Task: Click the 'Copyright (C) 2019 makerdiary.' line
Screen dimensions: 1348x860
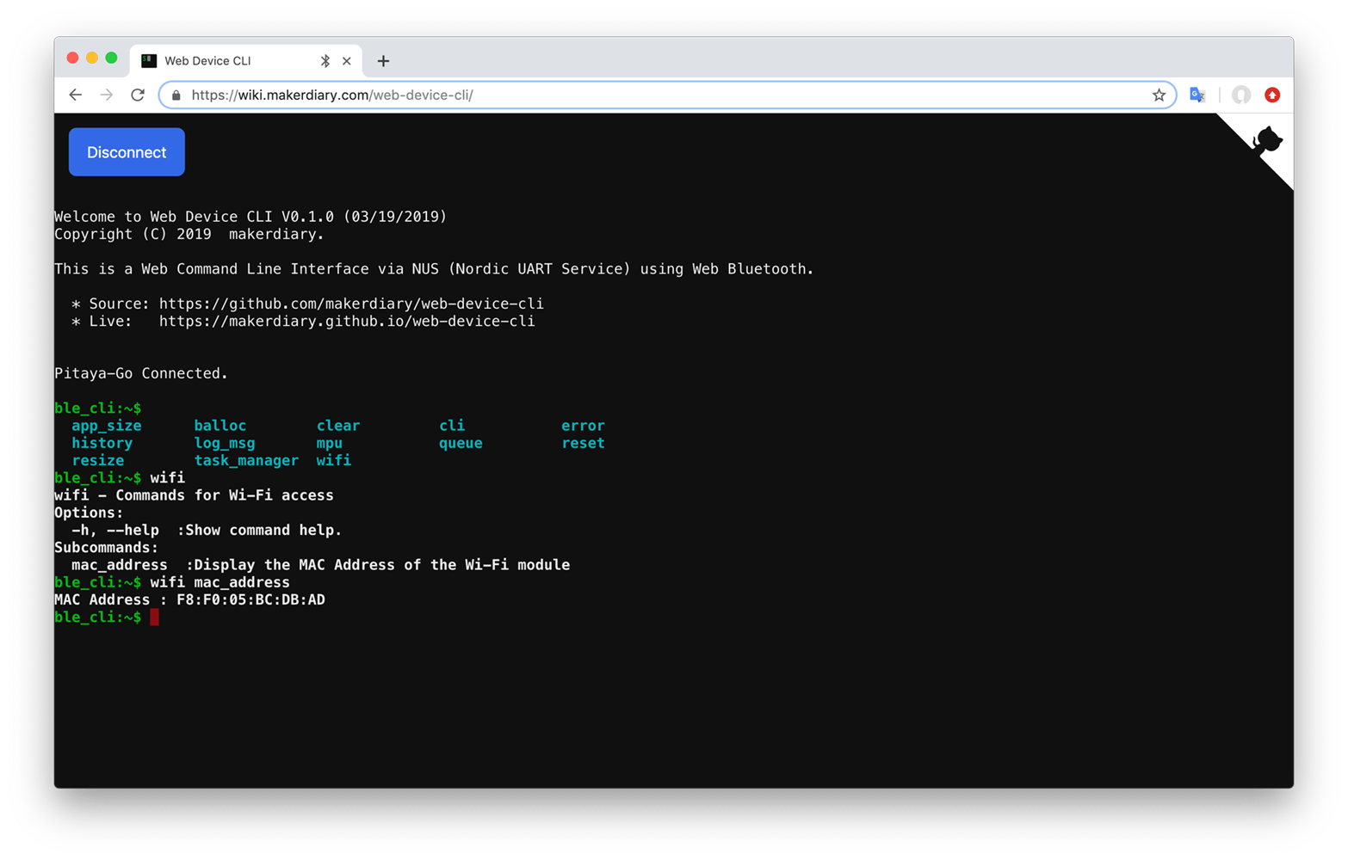Action: click(x=189, y=234)
